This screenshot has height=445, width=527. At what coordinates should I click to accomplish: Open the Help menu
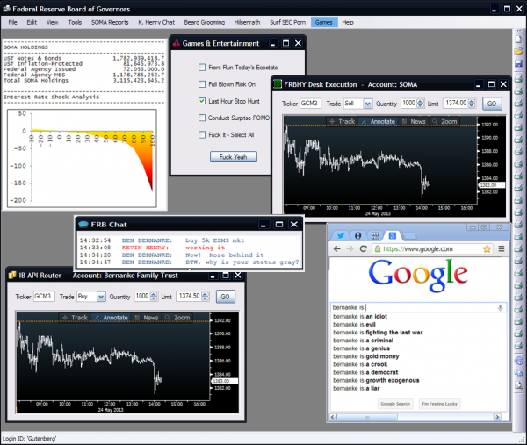348,22
